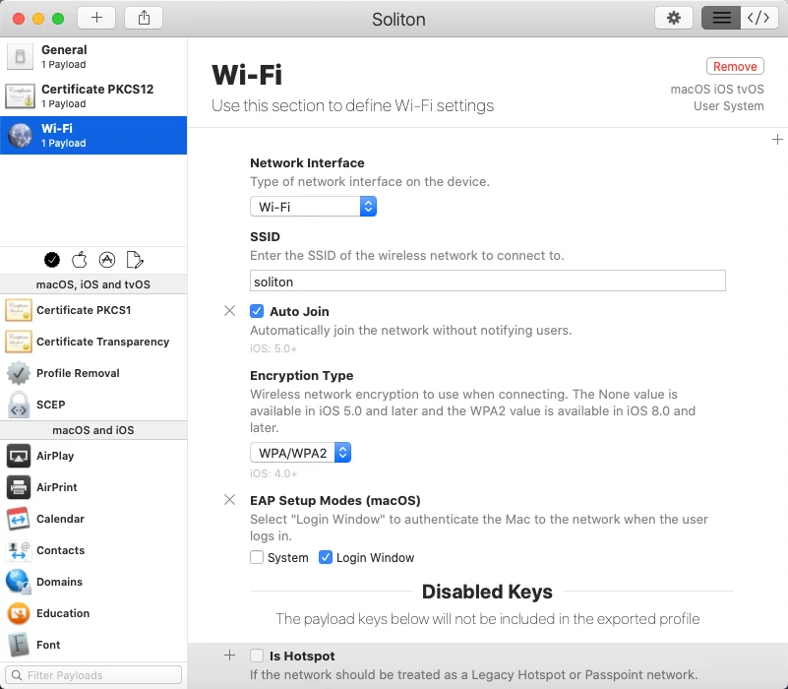Click the export/share toolbar button
This screenshot has height=689, width=788.
[x=144, y=18]
